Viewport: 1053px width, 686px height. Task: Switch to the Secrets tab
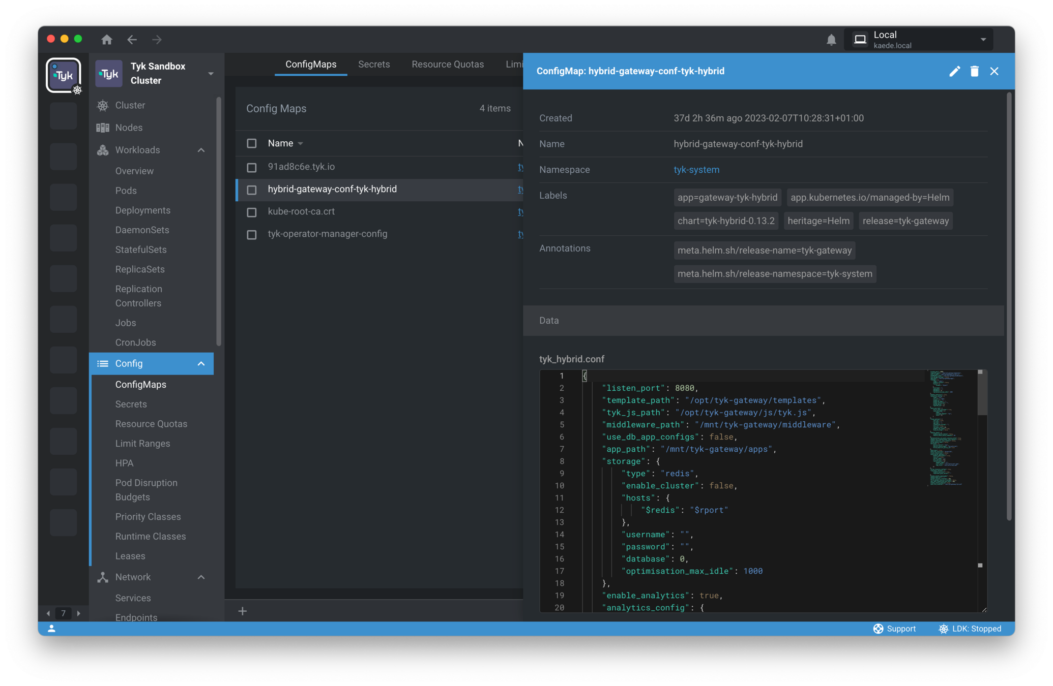(374, 65)
